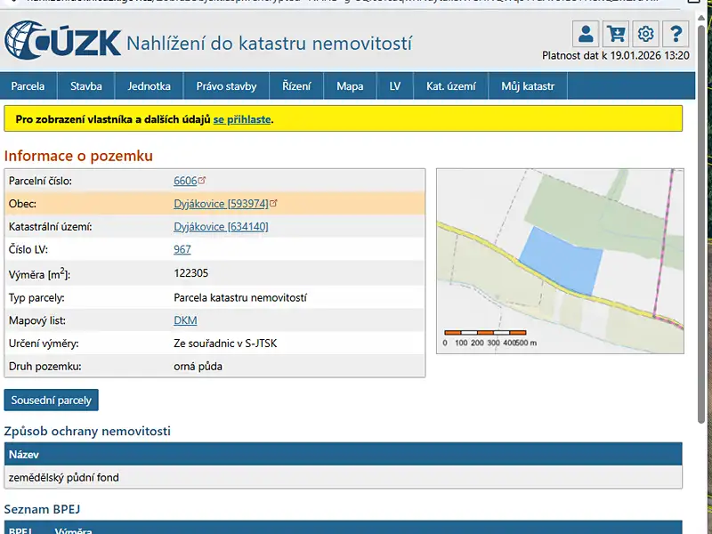Select 'orná půda' land type value
Screen dimensions: 712x534
click(x=198, y=367)
